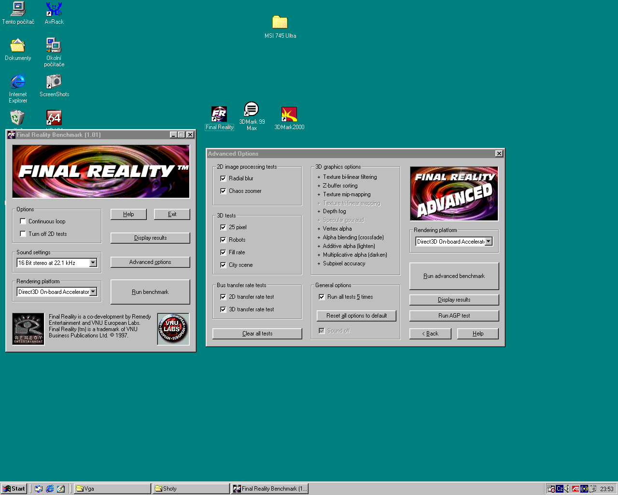Open the 3DMark 99 Max desktop icon
The image size is (618, 495).
point(251,110)
